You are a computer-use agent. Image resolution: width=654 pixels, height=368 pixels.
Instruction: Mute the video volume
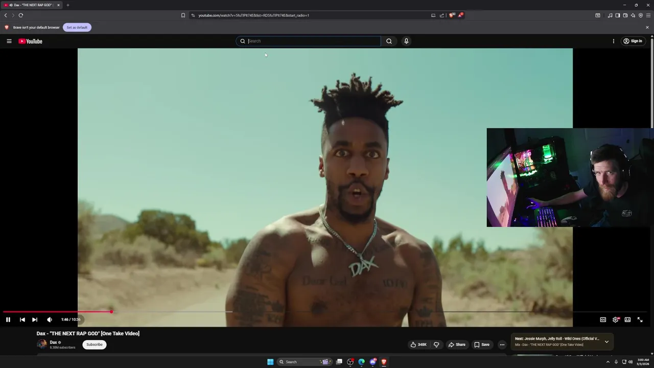tap(50, 319)
